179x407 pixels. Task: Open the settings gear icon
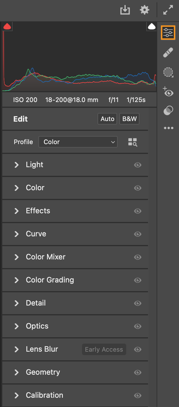[x=144, y=10]
